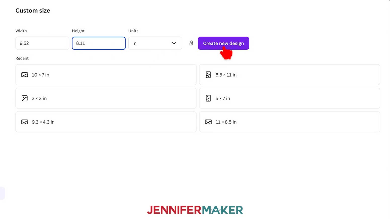The height and width of the screenshot is (219, 390).
Task: Click the Custom size heading
Action: (33, 11)
